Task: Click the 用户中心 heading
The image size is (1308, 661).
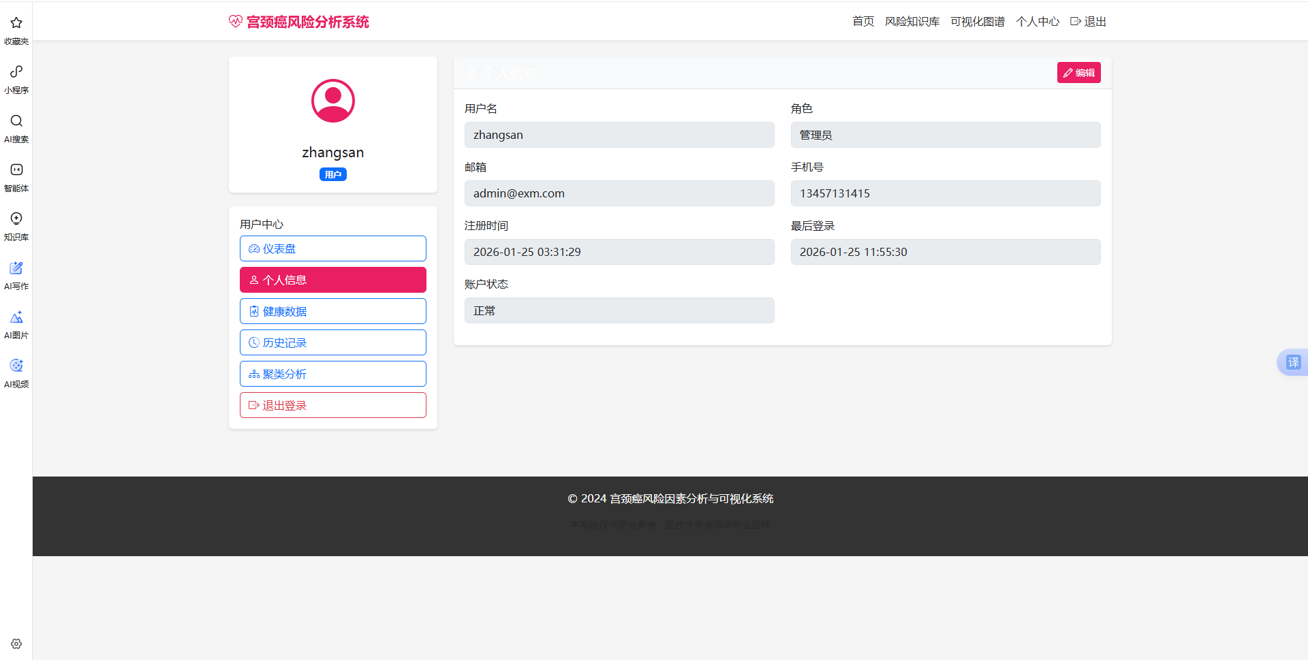Action: [x=262, y=224]
